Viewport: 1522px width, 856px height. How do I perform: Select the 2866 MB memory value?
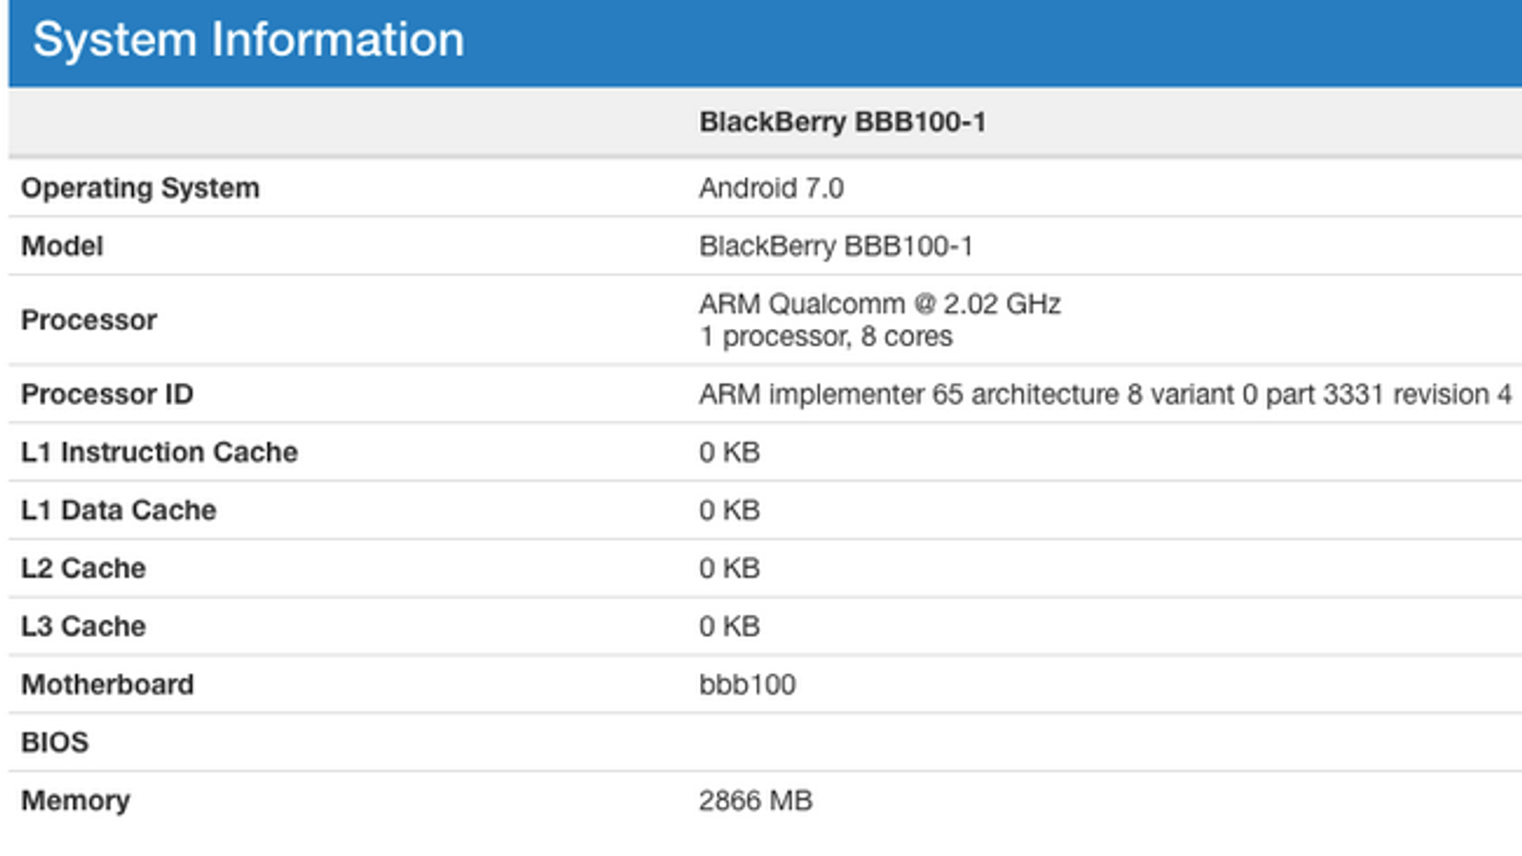pyautogui.click(x=755, y=801)
